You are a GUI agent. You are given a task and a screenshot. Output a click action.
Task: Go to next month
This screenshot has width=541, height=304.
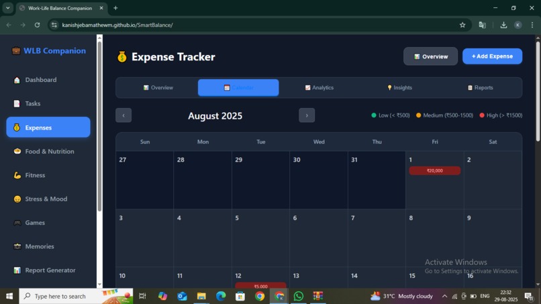coord(307,115)
